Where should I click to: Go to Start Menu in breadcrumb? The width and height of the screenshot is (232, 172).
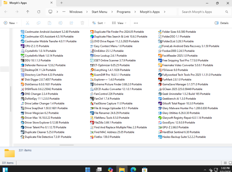tap(99, 12)
